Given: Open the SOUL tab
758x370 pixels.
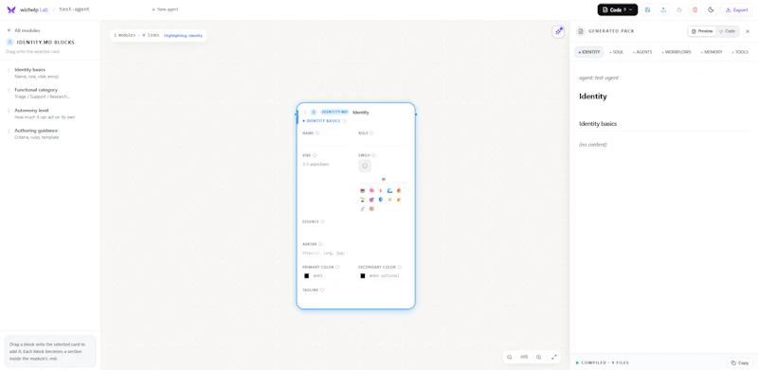Looking at the screenshot, I should click(617, 52).
